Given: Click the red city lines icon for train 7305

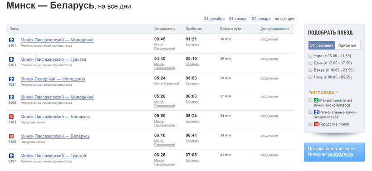Looking at the screenshot, I should pos(11,136).
